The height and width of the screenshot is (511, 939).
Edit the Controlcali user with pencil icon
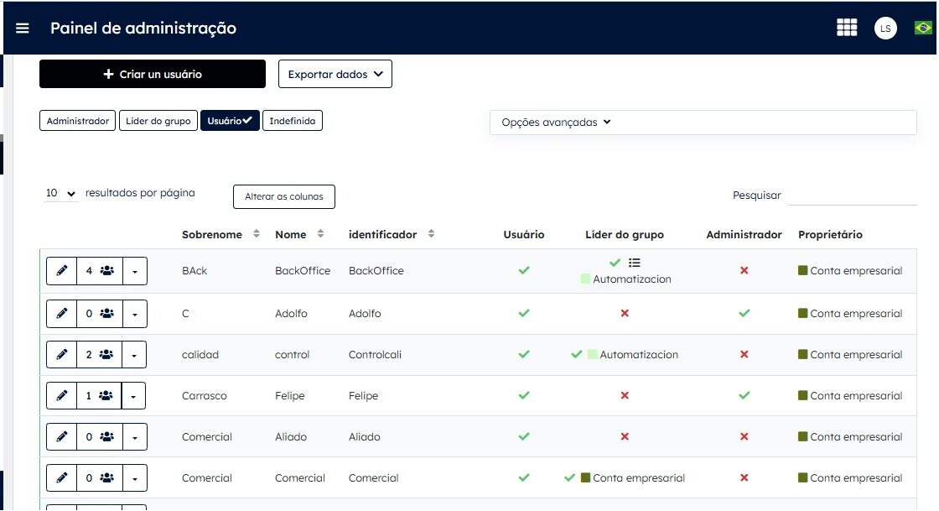pyautogui.click(x=62, y=355)
